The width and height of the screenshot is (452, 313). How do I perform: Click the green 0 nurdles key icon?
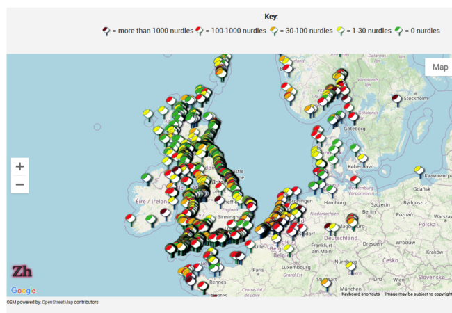click(398, 31)
